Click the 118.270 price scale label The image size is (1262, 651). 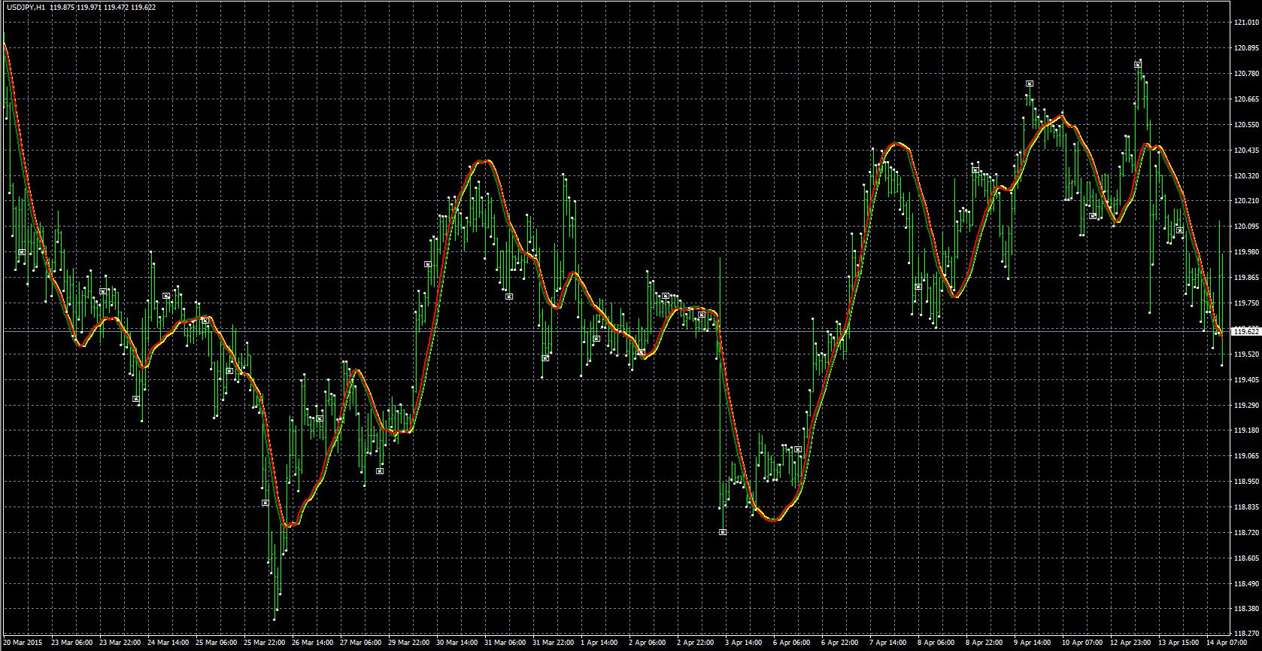pyautogui.click(x=1246, y=634)
